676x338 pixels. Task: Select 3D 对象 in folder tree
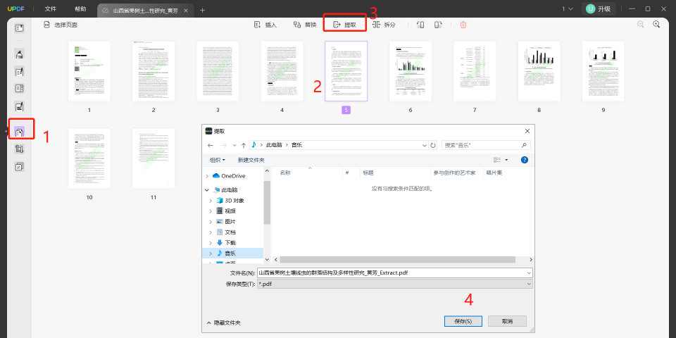pyautogui.click(x=234, y=201)
